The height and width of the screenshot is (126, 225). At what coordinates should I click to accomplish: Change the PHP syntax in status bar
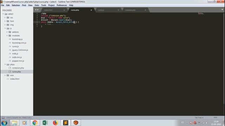point(215,118)
